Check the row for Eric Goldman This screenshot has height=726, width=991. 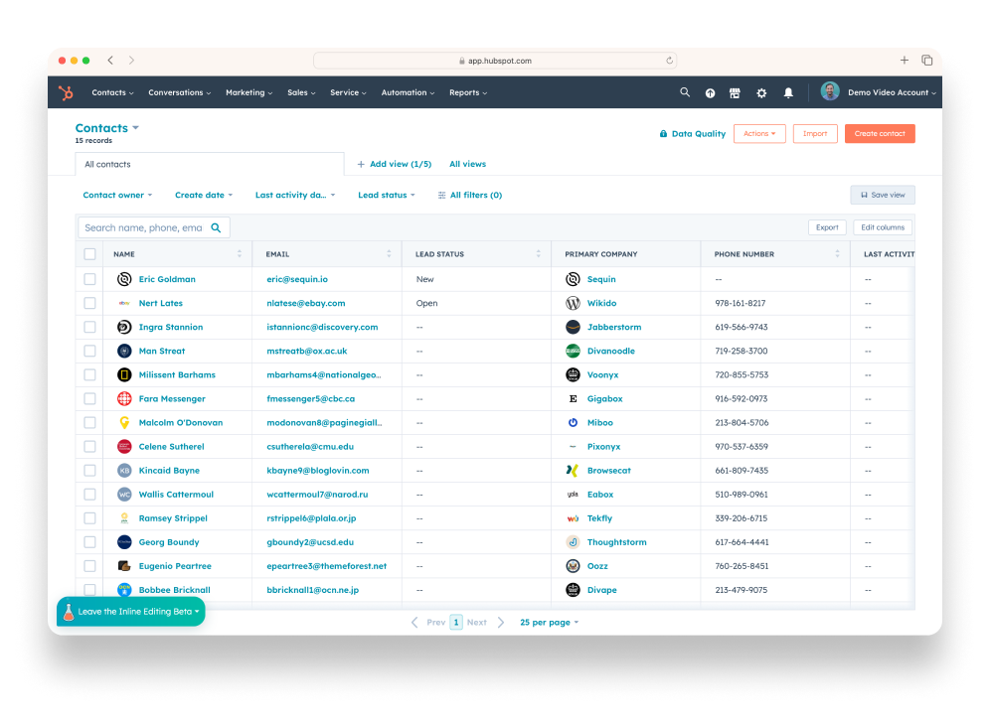89,279
